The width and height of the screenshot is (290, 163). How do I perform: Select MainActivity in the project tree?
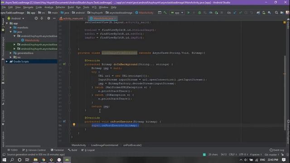pos(32,40)
